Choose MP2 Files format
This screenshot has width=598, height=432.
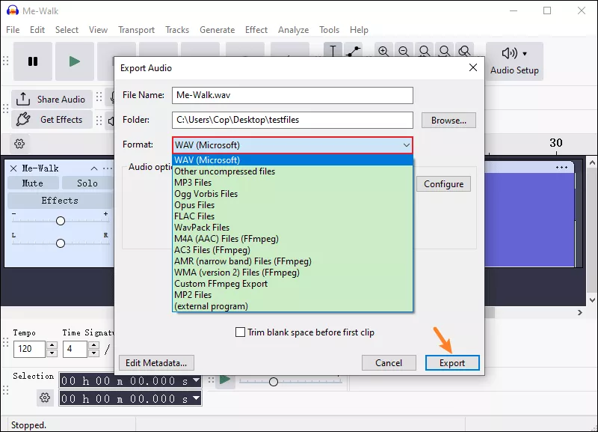(x=292, y=295)
